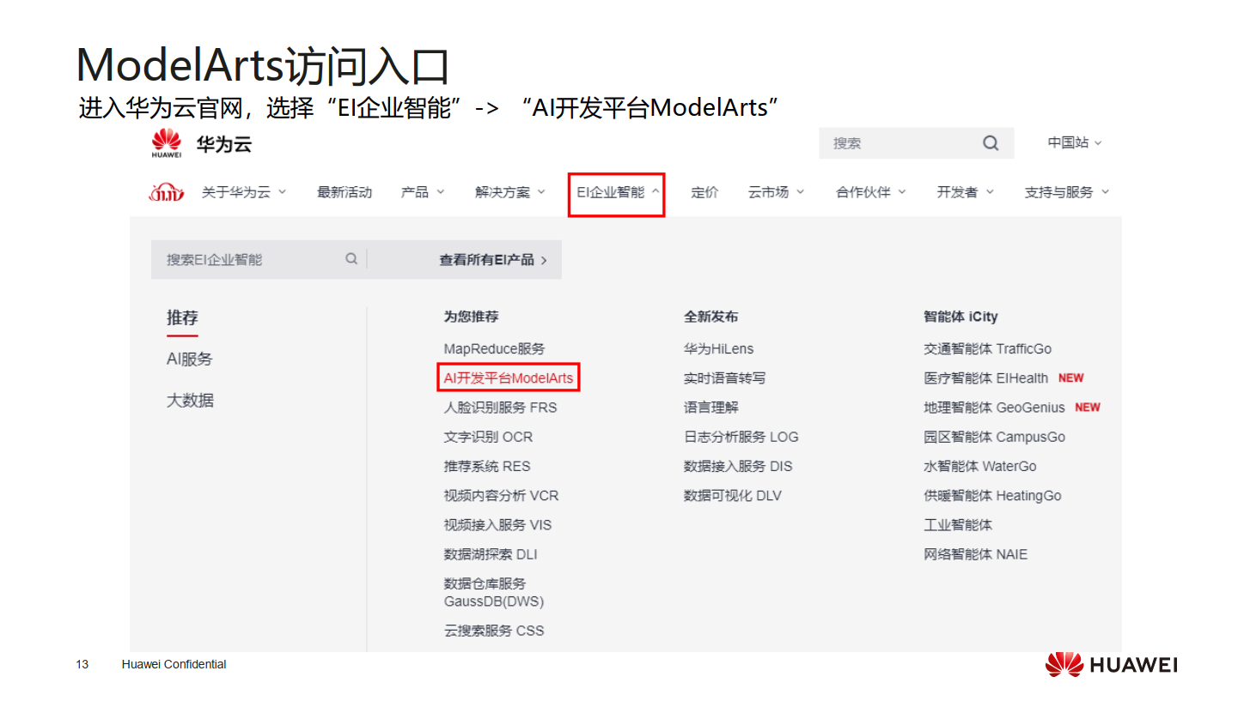This screenshot has height=701, width=1250.
Task: Open 医疗智能体 EIHealth link
Action: pyautogui.click(x=985, y=378)
